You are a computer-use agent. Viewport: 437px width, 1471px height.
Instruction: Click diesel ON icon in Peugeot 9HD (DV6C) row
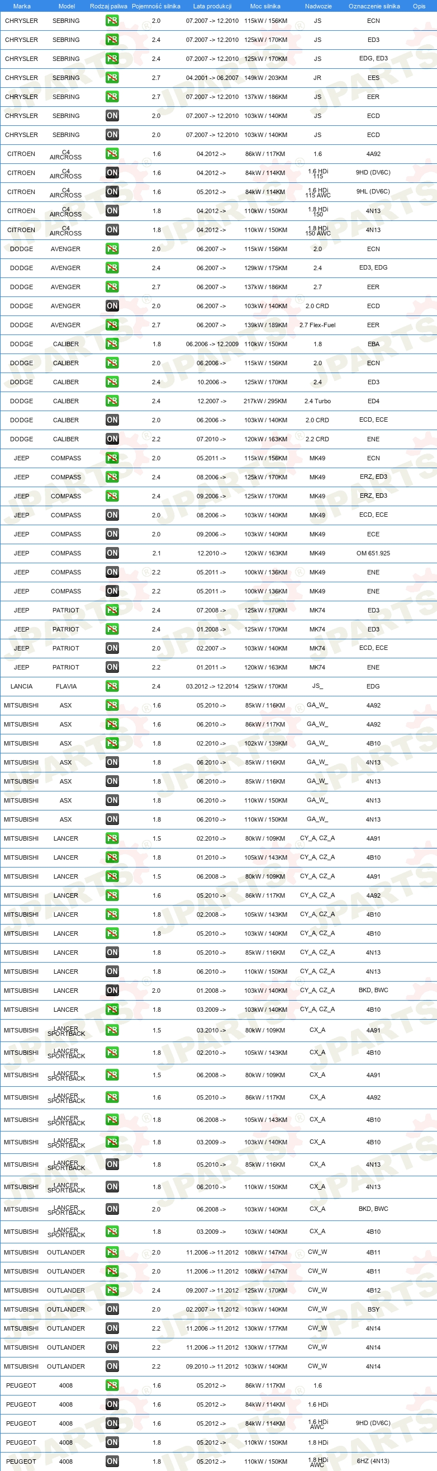112,1423
